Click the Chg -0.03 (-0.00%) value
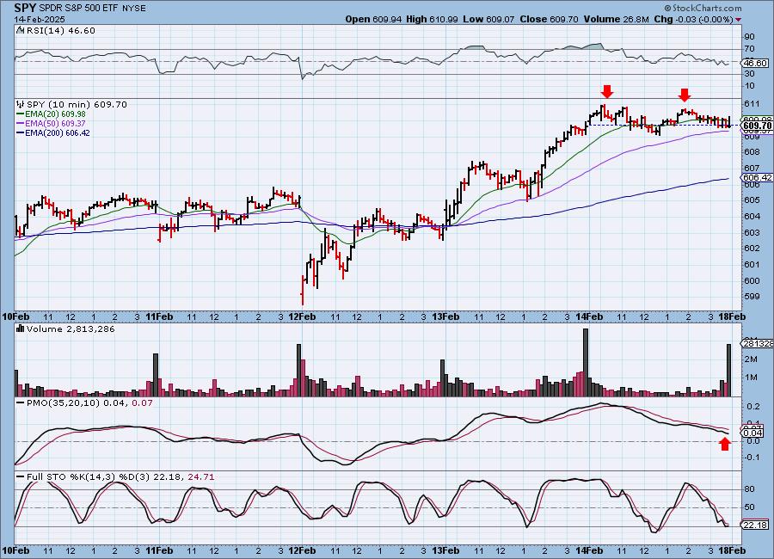774x559 pixels. pos(693,19)
